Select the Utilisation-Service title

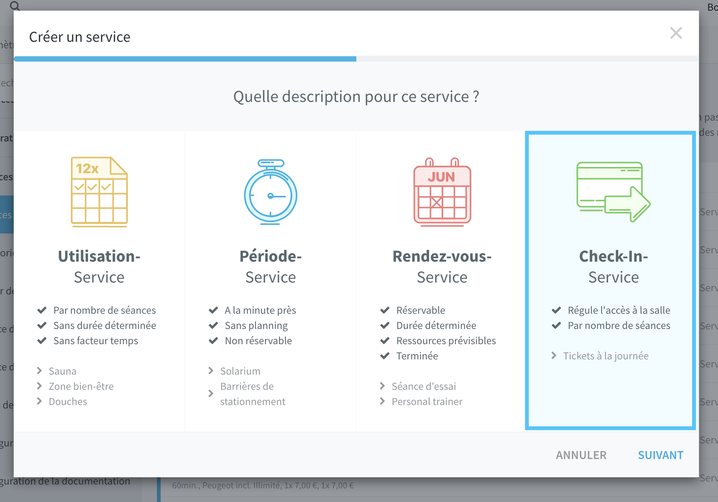tap(99, 267)
